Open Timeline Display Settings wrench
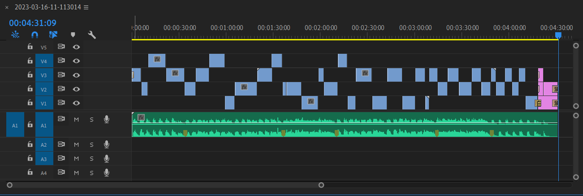583x196 pixels. pos(92,35)
